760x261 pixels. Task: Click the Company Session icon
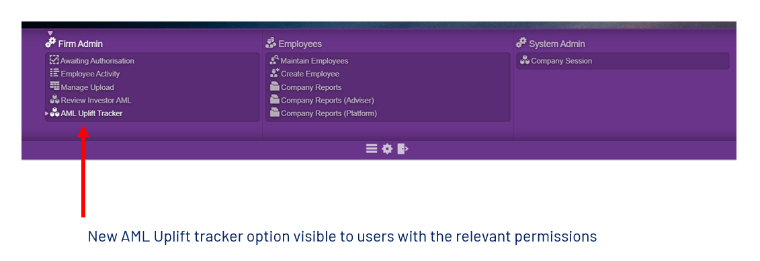[x=524, y=60]
